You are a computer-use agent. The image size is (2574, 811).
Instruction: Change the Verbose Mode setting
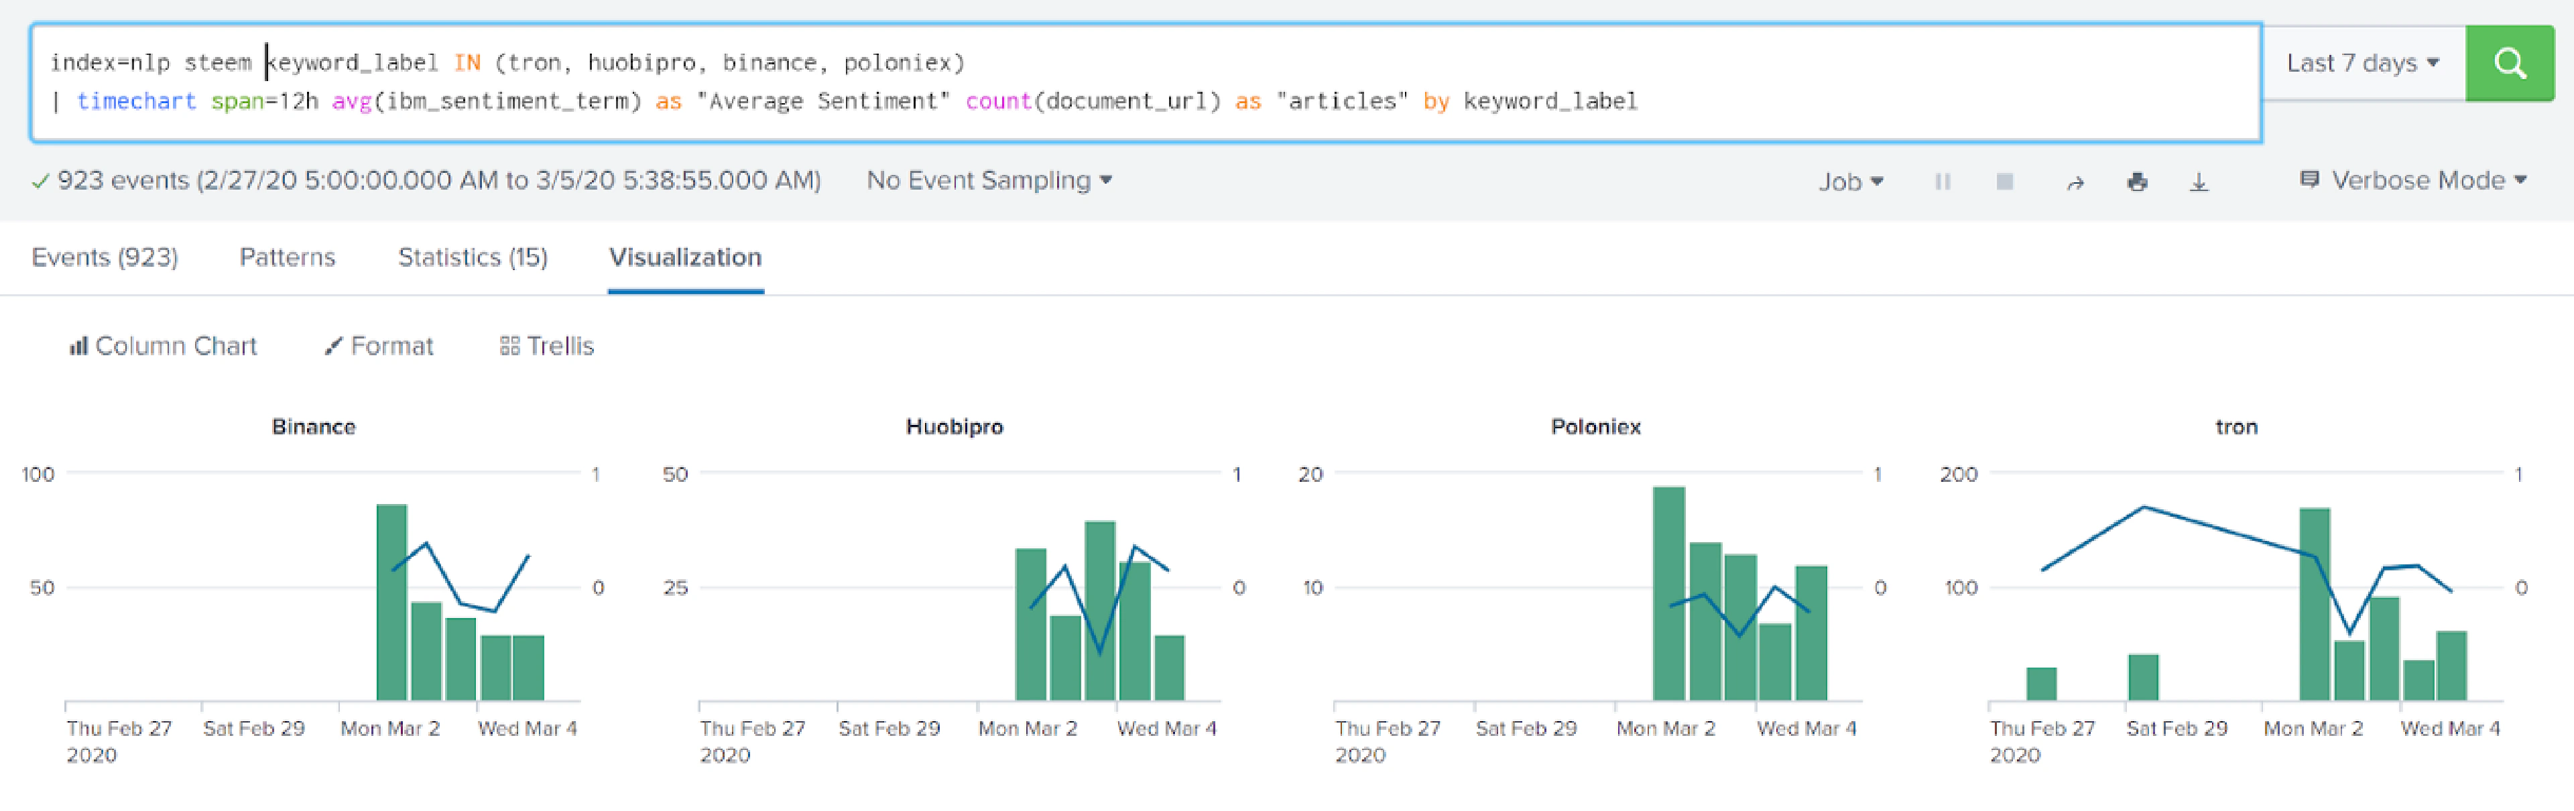[2413, 181]
